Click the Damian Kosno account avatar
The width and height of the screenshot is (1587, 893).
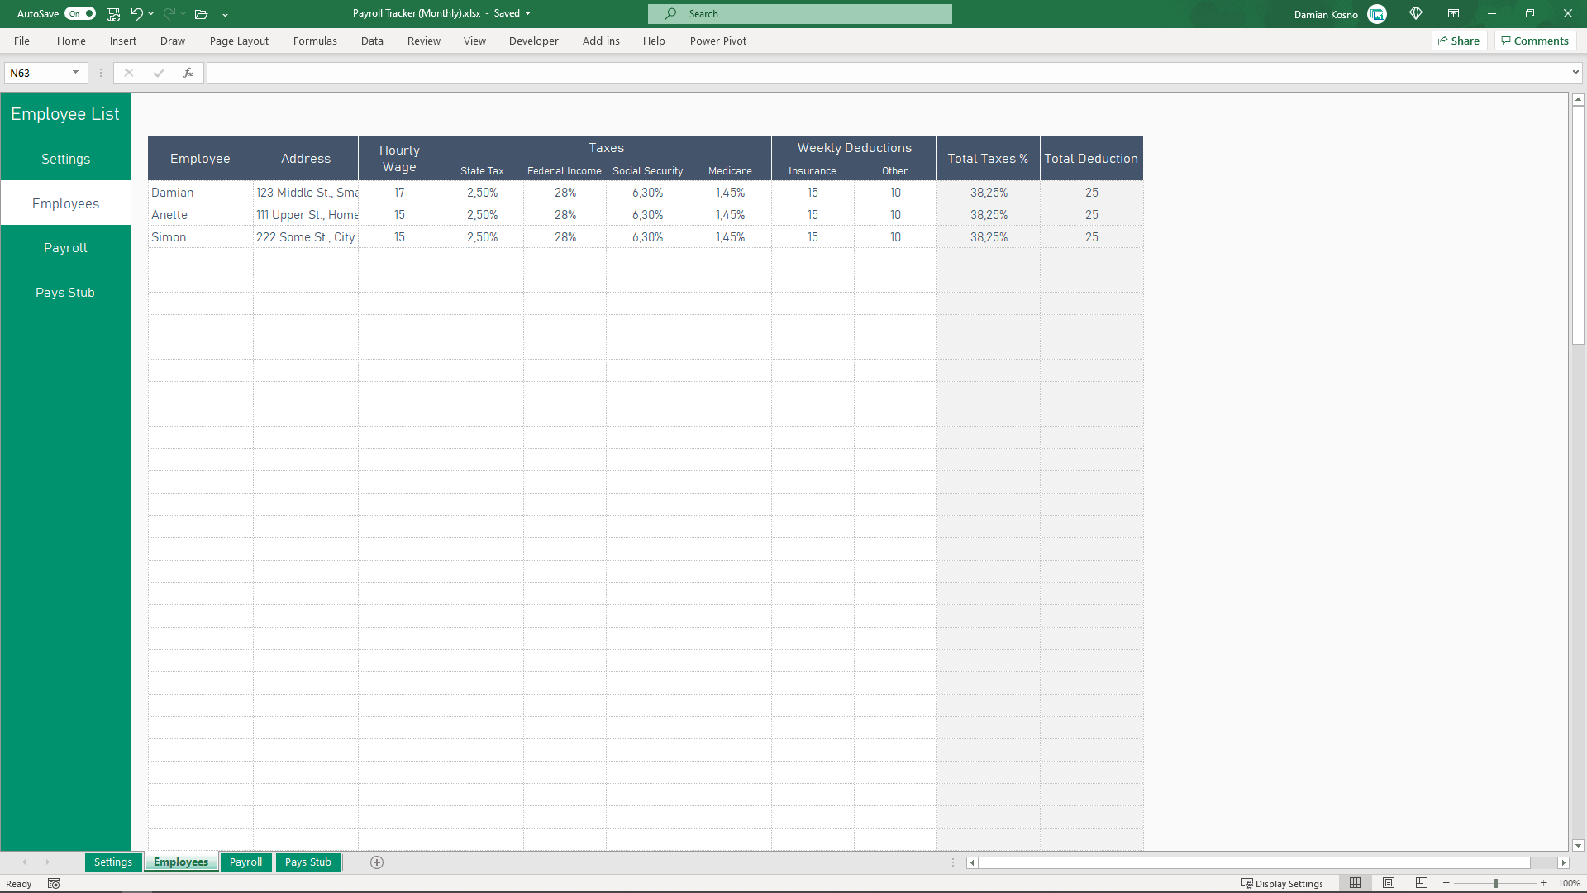pyautogui.click(x=1377, y=14)
